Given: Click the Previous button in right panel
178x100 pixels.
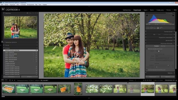Looking at the screenshot, I should (153, 77).
